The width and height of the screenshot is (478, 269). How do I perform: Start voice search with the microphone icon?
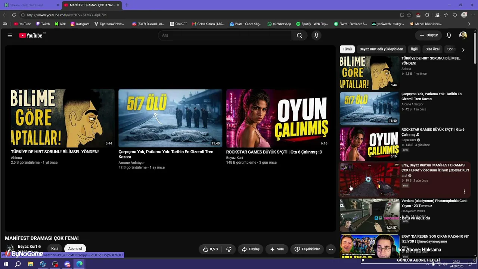click(316, 35)
